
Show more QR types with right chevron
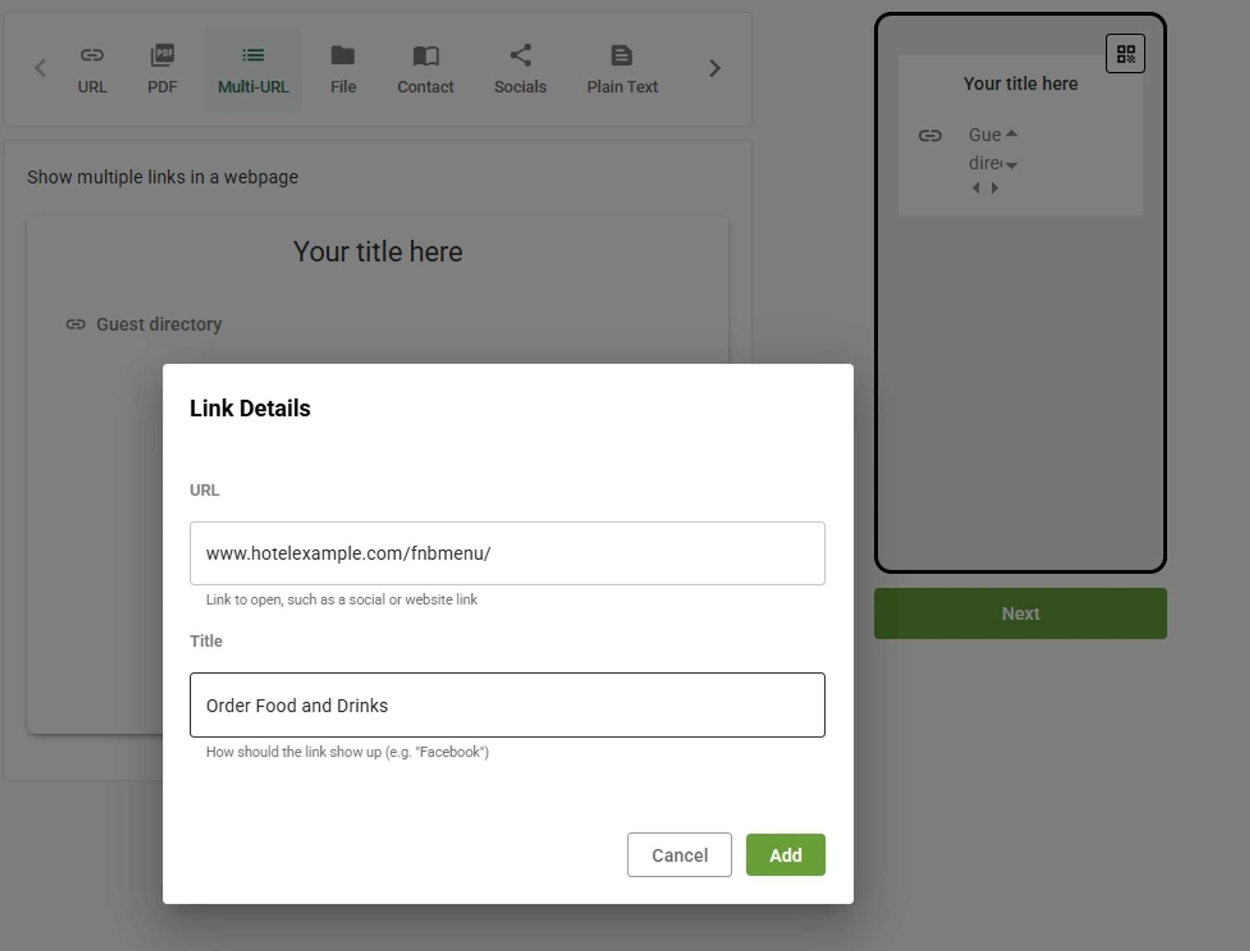(x=715, y=68)
